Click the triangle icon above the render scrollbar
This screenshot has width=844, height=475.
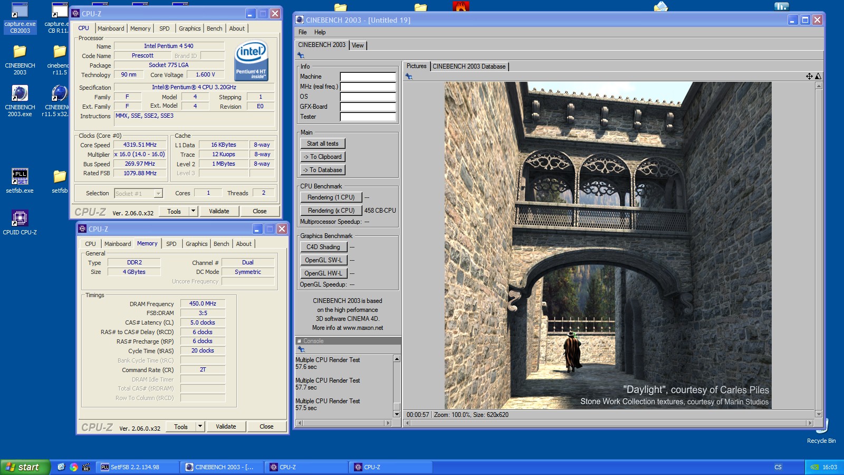818,77
